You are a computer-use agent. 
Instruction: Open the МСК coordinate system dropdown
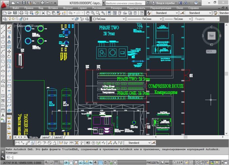211,51
